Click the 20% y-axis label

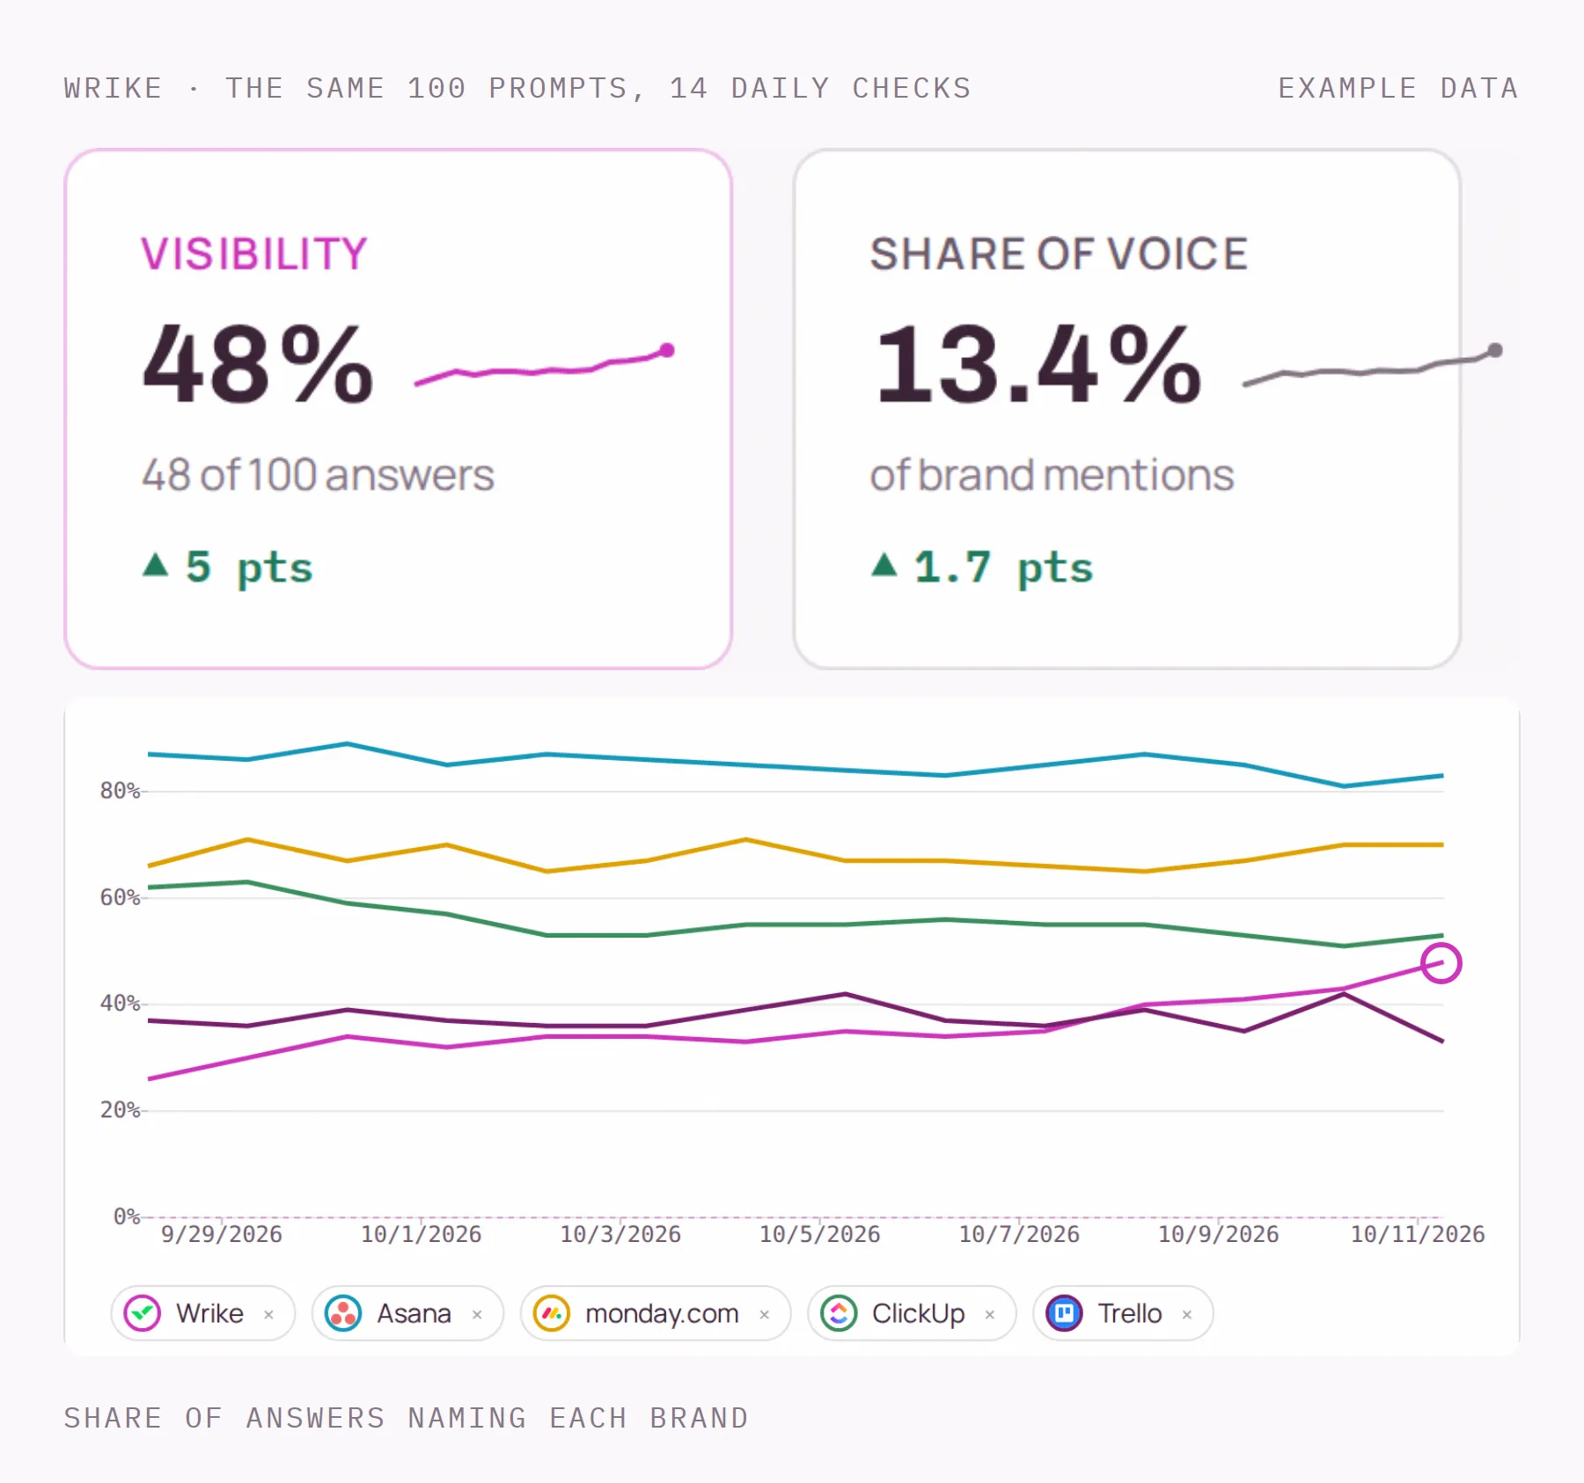tap(120, 1110)
